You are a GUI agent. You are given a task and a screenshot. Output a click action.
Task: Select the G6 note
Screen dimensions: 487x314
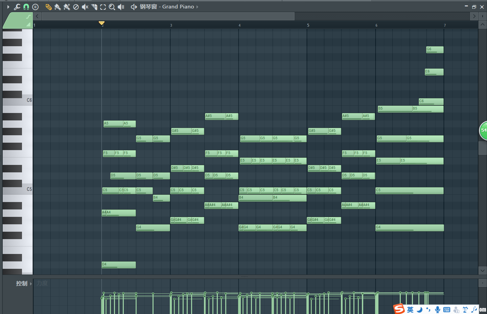tap(435, 50)
